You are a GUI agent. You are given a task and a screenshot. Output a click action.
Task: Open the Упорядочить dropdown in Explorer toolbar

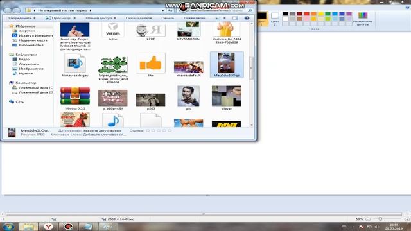(22, 18)
